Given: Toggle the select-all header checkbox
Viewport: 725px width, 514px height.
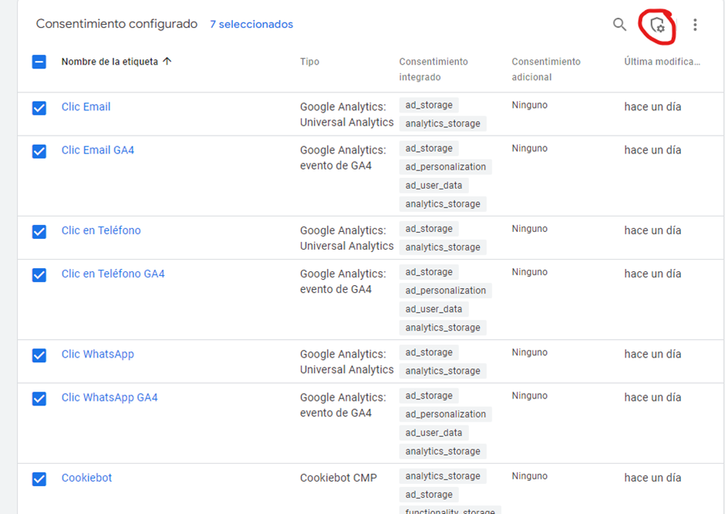Looking at the screenshot, I should (x=39, y=62).
